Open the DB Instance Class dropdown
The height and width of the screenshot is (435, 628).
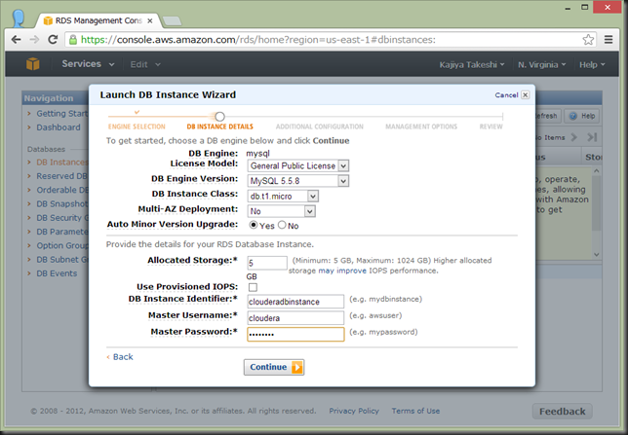(x=283, y=196)
